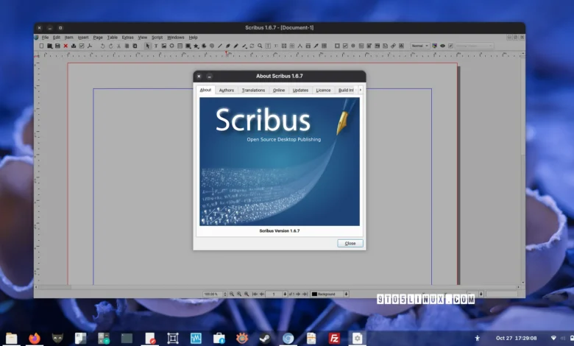574x346 pixels.
Task: Go to the last page arrow
Action: [x=305, y=294]
